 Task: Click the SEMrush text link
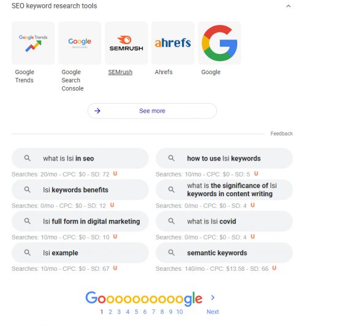pyautogui.click(x=120, y=72)
